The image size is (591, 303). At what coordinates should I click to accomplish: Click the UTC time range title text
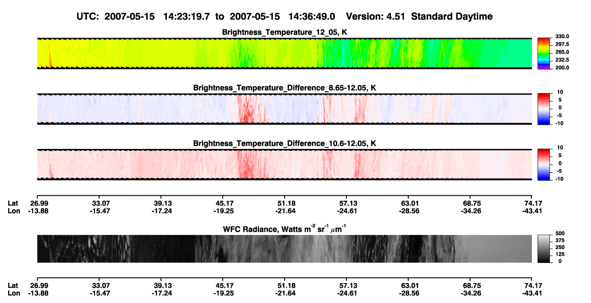tap(206, 16)
